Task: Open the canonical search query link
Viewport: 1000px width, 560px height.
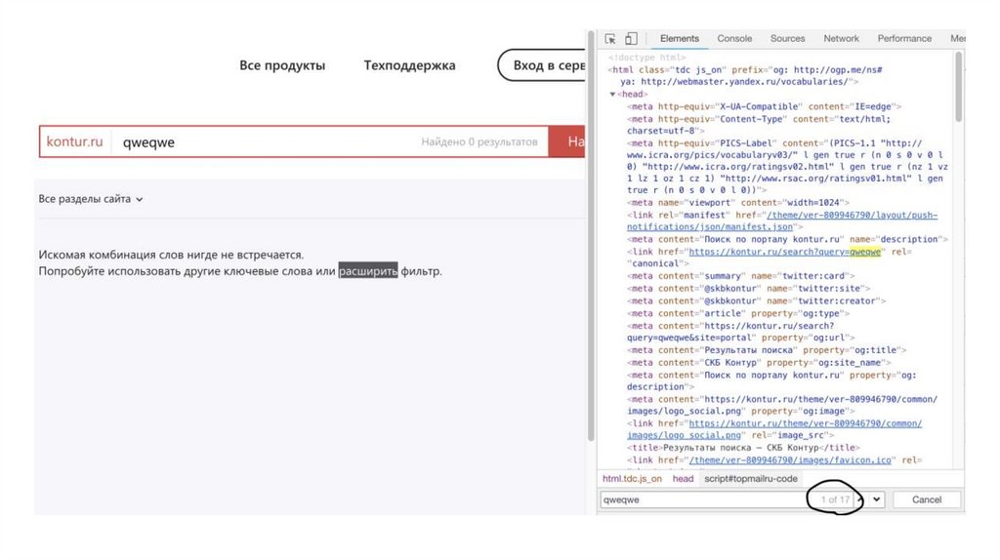Action: [x=784, y=252]
